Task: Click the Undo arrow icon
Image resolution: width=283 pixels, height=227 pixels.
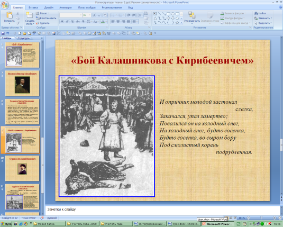Action: [x=7, y=33]
